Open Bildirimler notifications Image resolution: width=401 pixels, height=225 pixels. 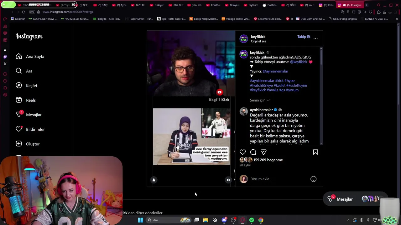(x=30, y=129)
